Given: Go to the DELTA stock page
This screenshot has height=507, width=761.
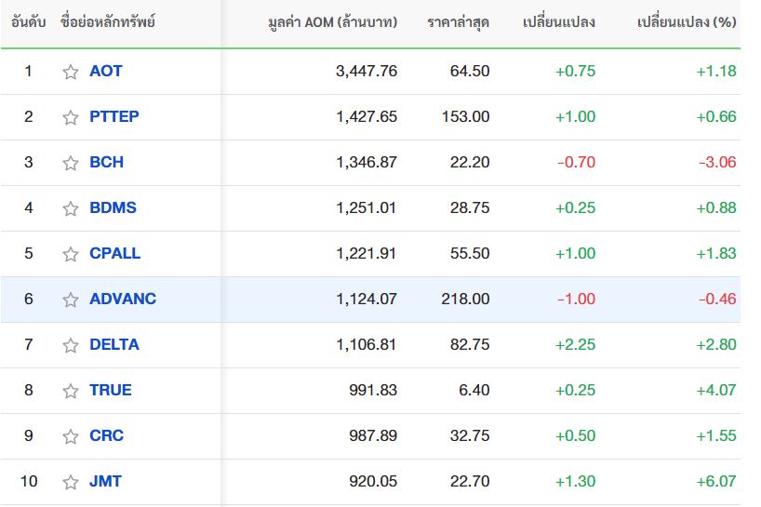Looking at the screenshot, I should click(x=113, y=344).
